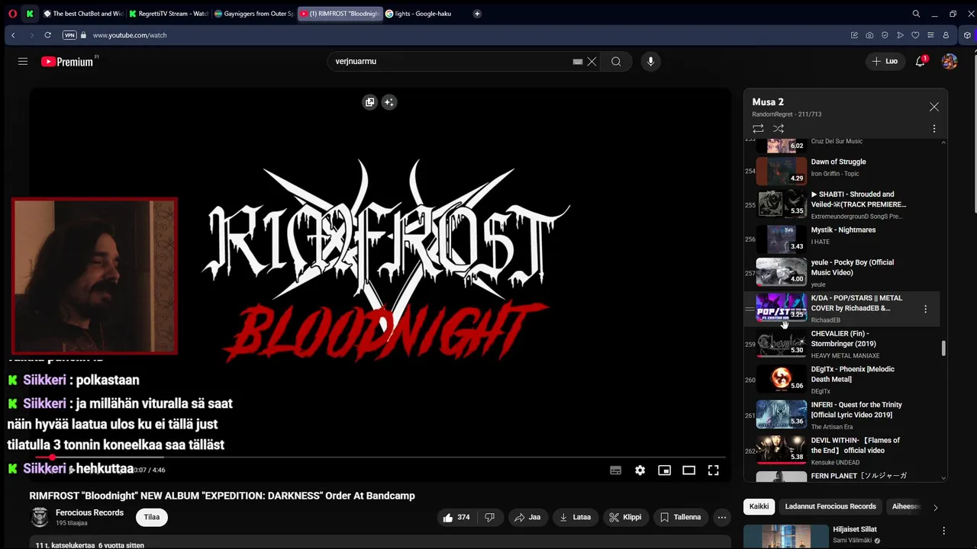
Task: Open K/DA POP/STARS video options menu
Action: [x=925, y=309]
